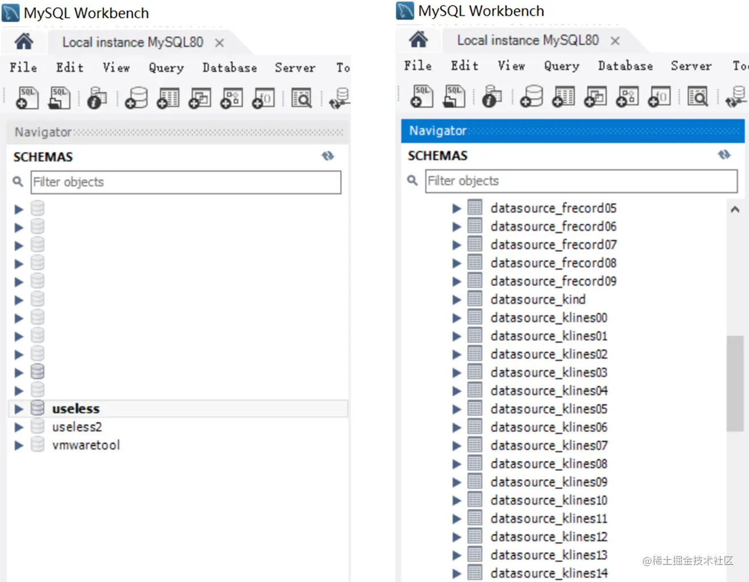Click the useless schema database icon
749x582 pixels.
click(x=37, y=408)
